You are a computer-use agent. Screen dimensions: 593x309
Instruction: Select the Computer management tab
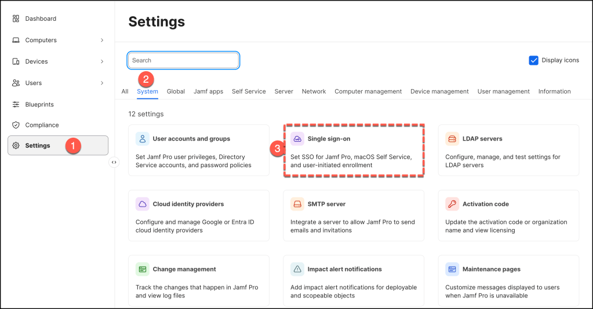(x=368, y=91)
